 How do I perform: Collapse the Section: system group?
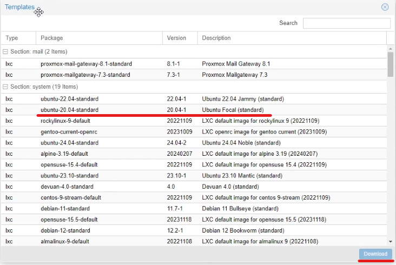(x=5, y=87)
